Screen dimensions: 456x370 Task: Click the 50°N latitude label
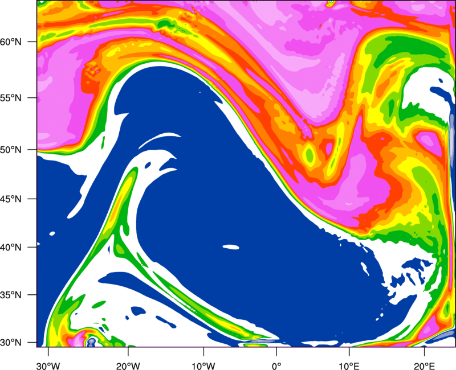(x=11, y=150)
